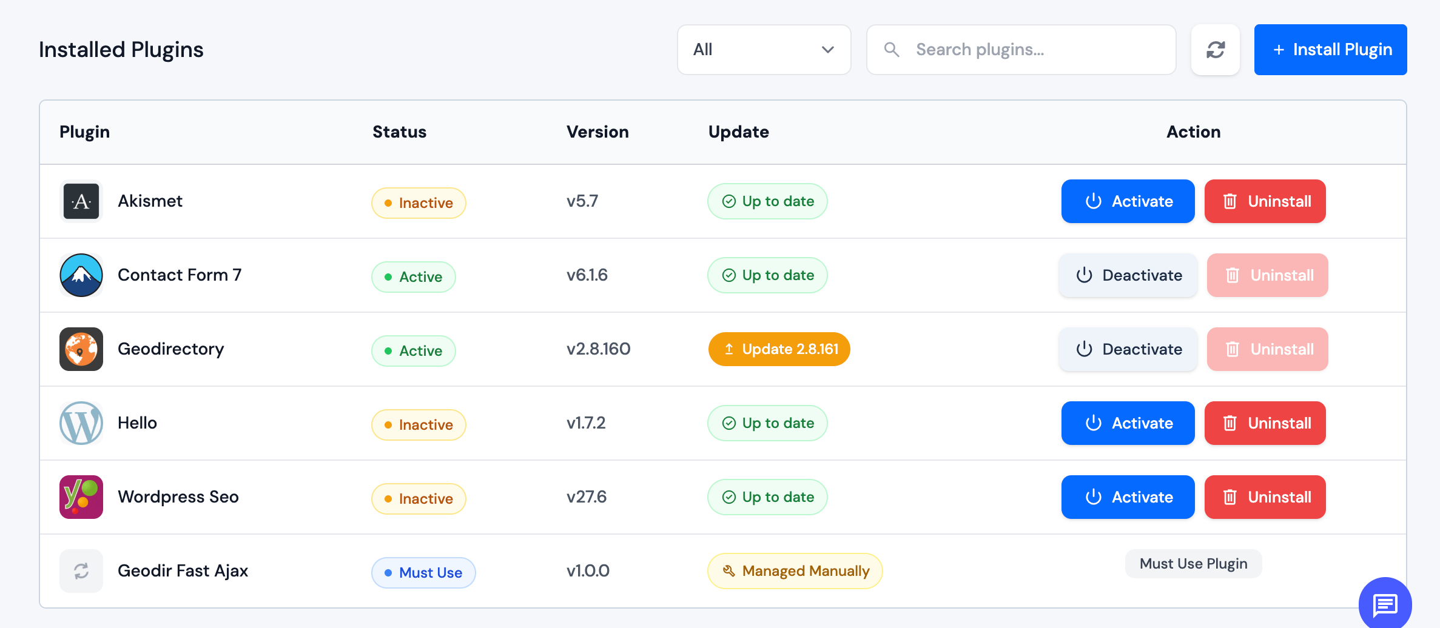This screenshot has width=1440, height=628.
Task: Click Geodirectory's Active status badge
Action: click(414, 351)
